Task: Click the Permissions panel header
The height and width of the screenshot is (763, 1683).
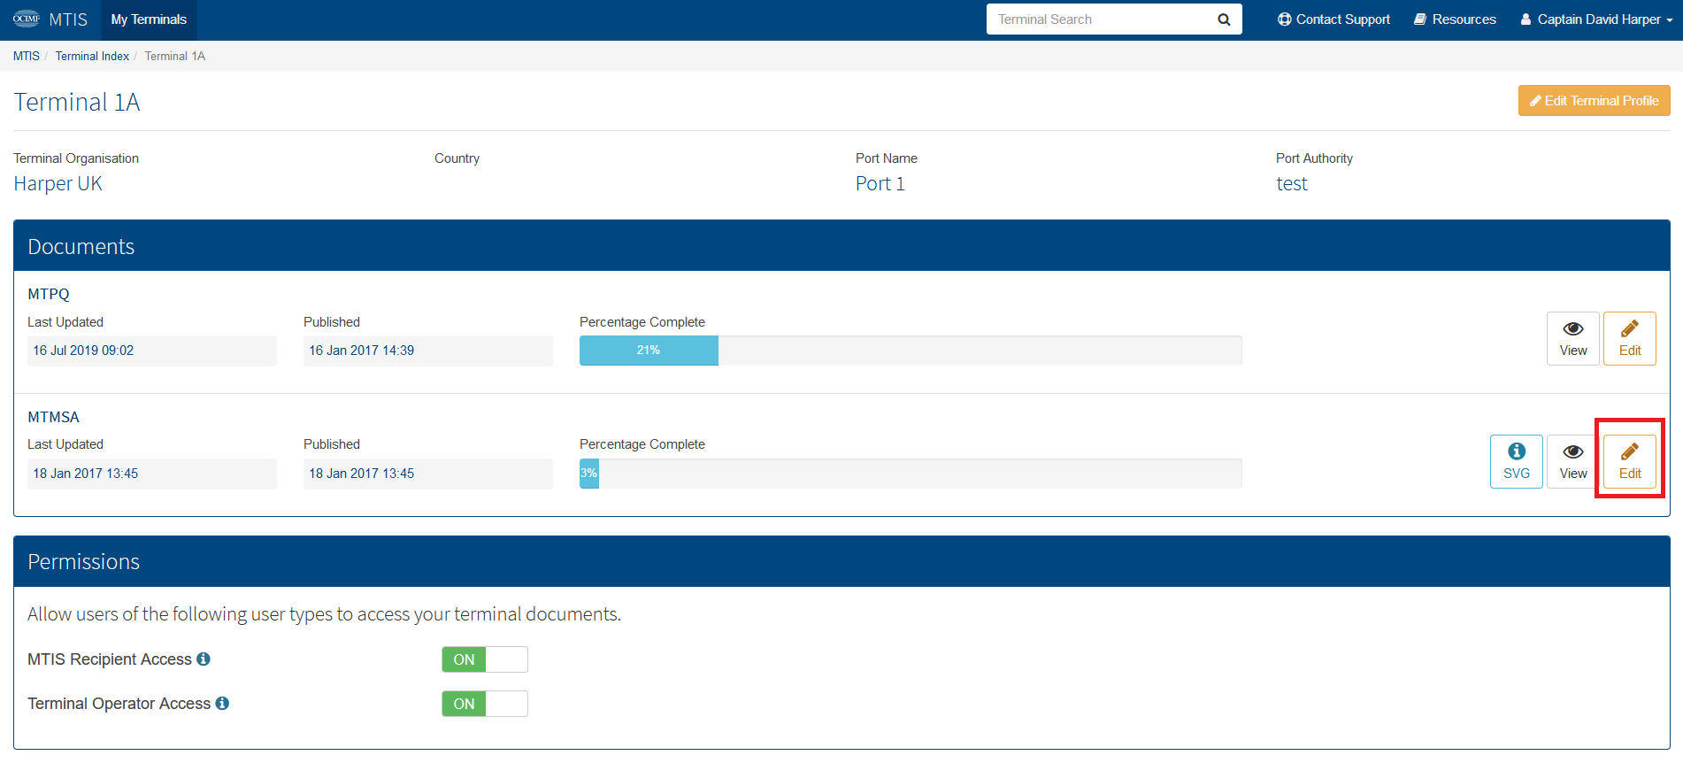Action: click(841, 561)
